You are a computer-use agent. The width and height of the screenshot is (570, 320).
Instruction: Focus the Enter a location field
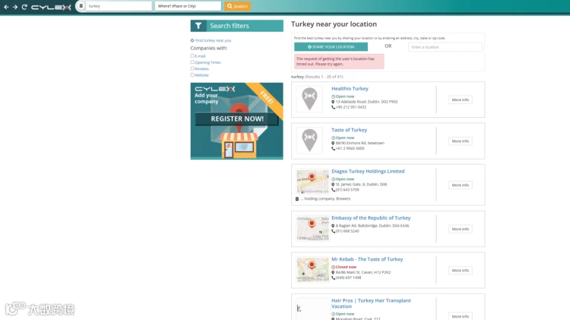[445, 47]
